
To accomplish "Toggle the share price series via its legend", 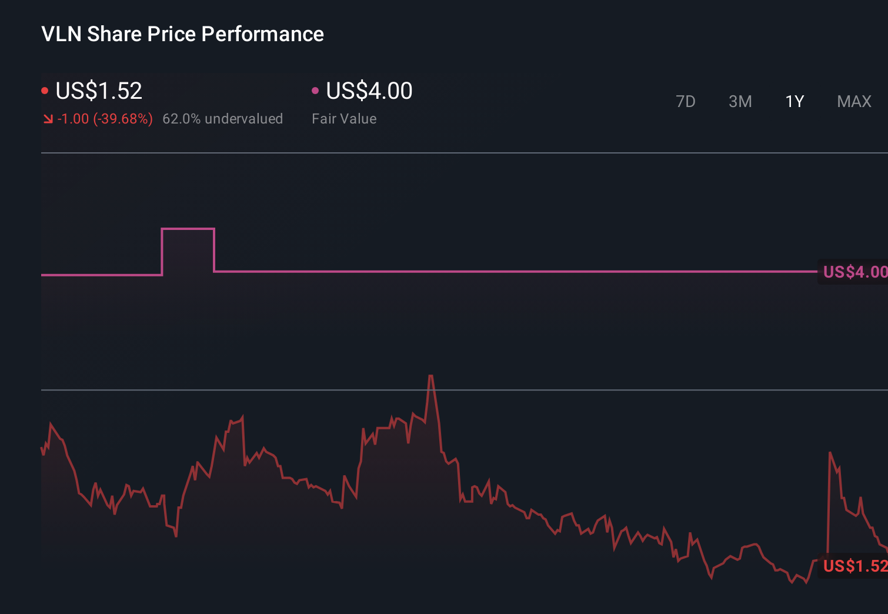I will click(98, 91).
